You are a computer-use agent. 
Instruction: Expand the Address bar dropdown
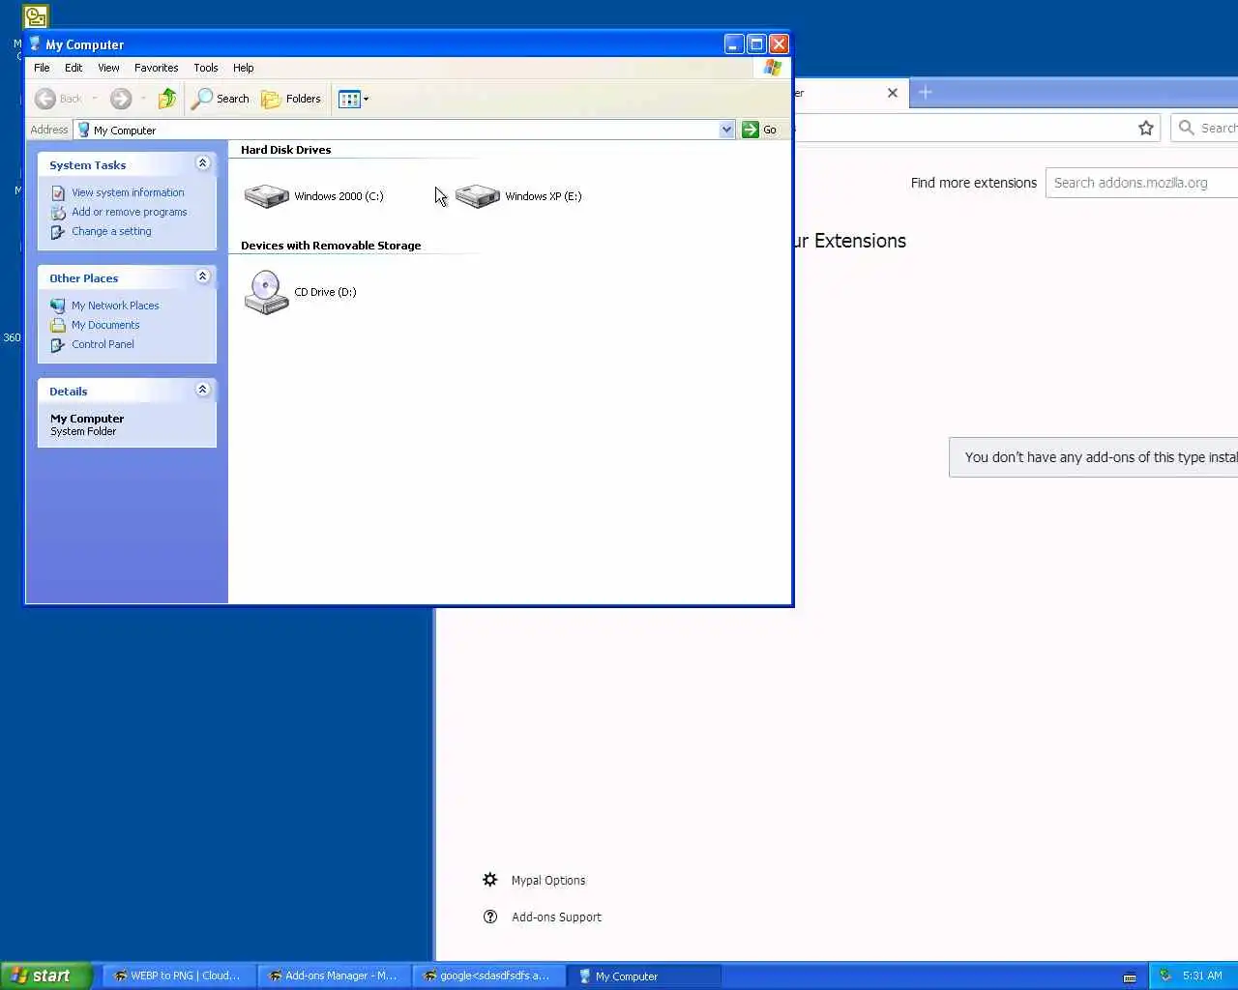(x=726, y=130)
